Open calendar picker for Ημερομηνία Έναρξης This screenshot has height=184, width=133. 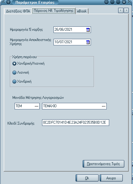coord(88,30)
